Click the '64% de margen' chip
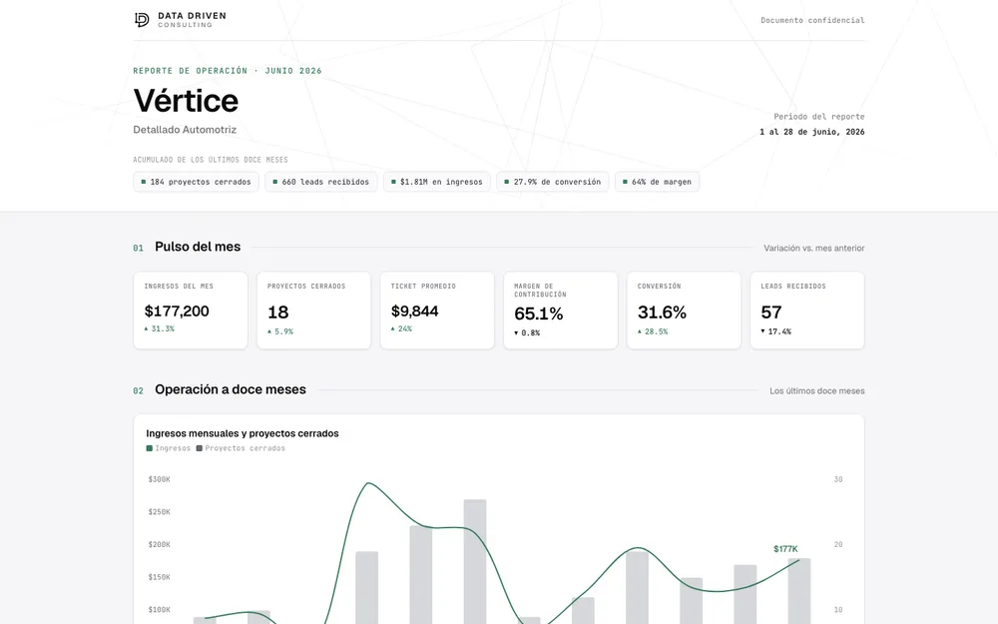Screen dimensions: 998x624 657,182
